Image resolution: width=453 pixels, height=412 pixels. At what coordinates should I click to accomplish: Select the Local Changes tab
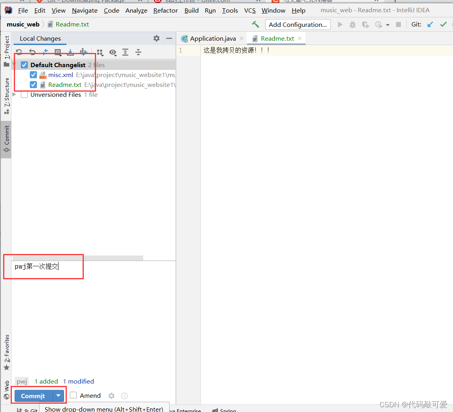pos(40,39)
